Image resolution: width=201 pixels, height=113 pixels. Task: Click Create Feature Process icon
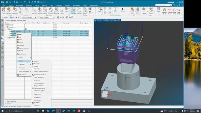pyautogui.click(x=151, y=10)
